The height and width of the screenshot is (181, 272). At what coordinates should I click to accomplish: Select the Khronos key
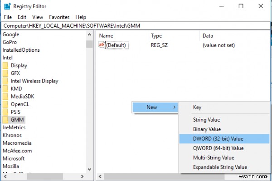pos(12,135)
